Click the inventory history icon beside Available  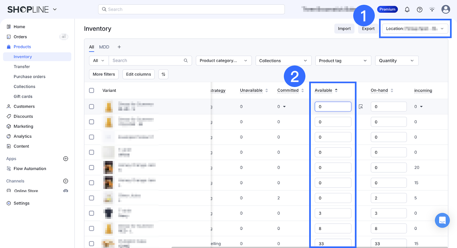pos(361,107)
